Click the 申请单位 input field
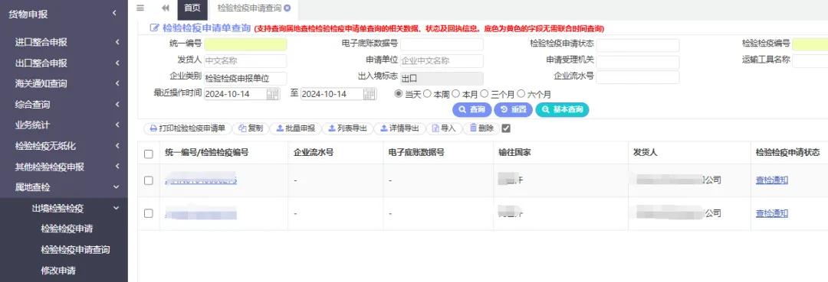Image resolution: width=828 pixels, height=282 pixels. (442, 61)
